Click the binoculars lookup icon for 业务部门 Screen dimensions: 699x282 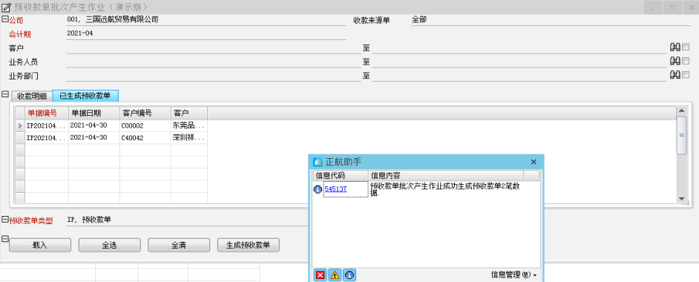(x=675, y=75)
